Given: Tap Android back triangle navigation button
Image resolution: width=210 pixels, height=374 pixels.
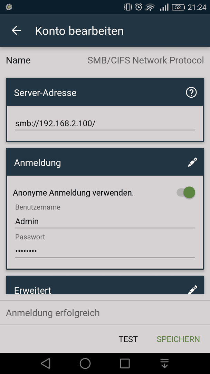Looking at the screenshot, I should (x=46, y=364).
